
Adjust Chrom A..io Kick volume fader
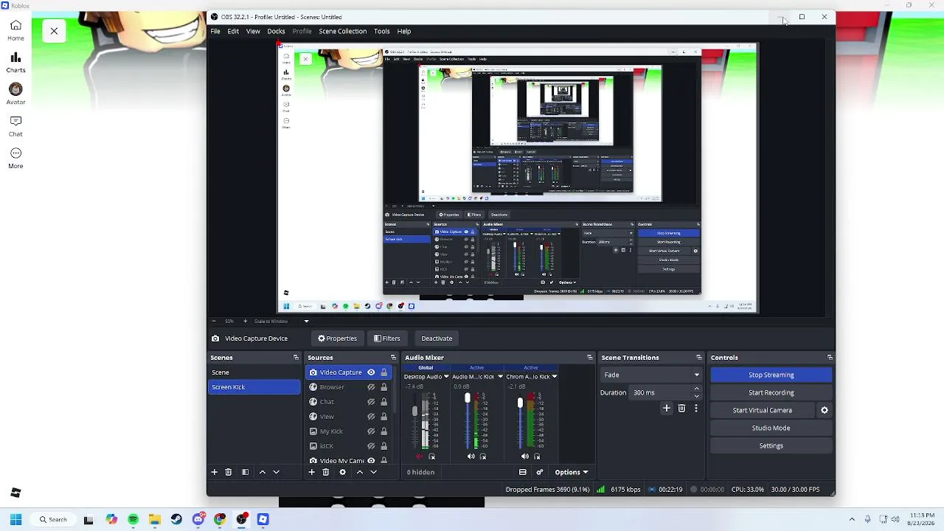click(x=520, y=403)
